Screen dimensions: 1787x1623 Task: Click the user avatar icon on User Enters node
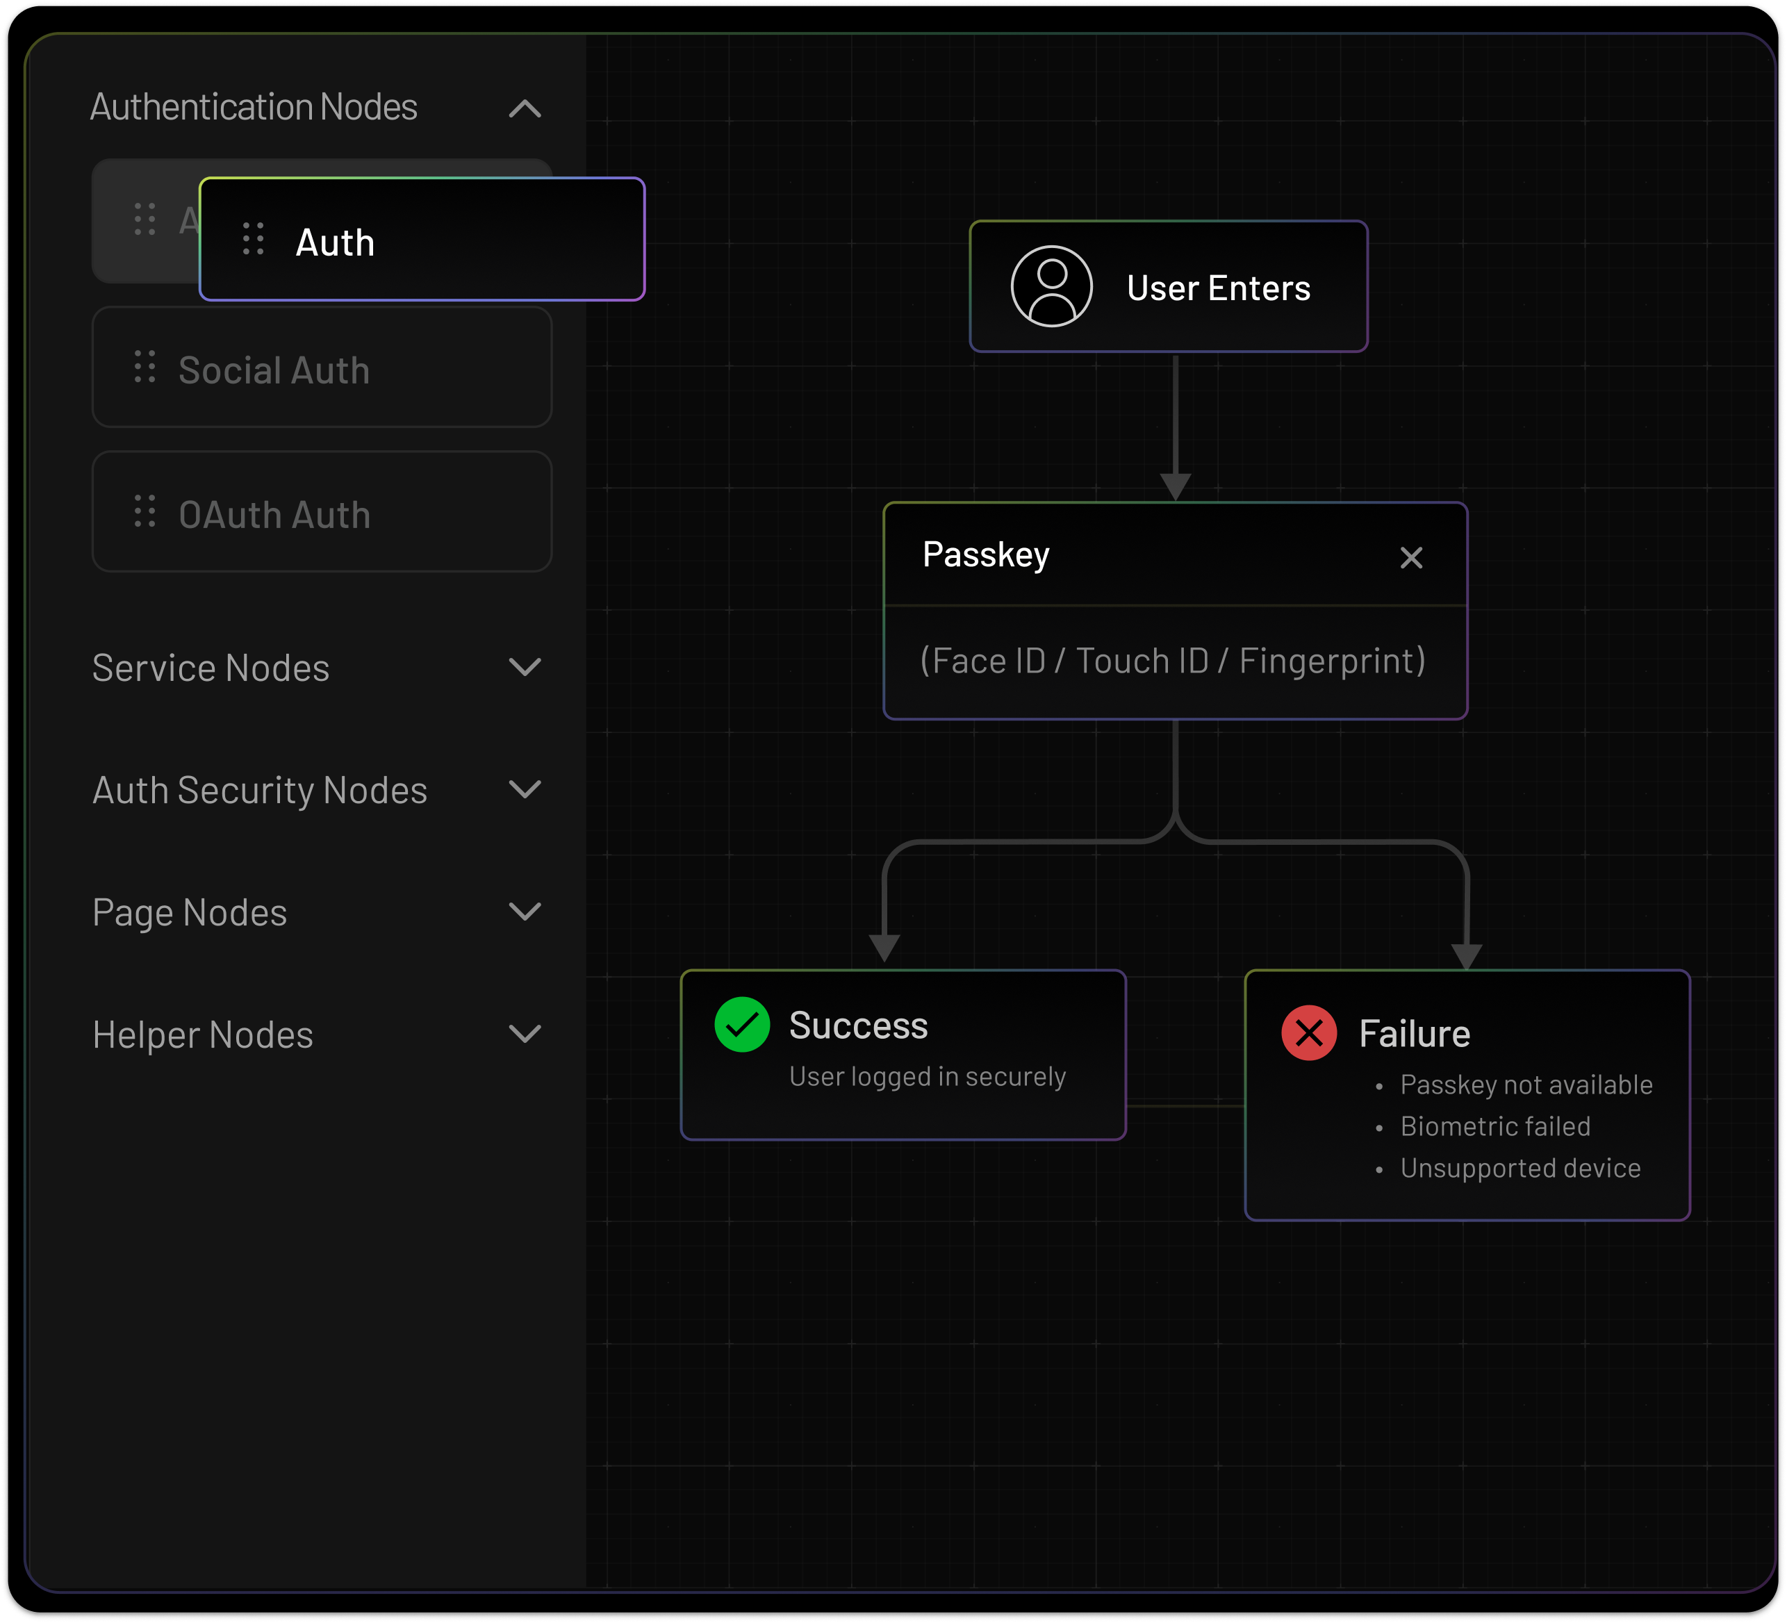[1051, 286]
